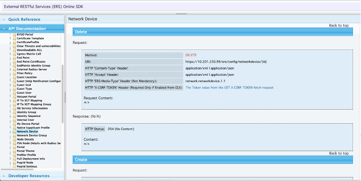Click Back to top above Create header
This screenshot has width=361, height=181.
click(339, 153)
